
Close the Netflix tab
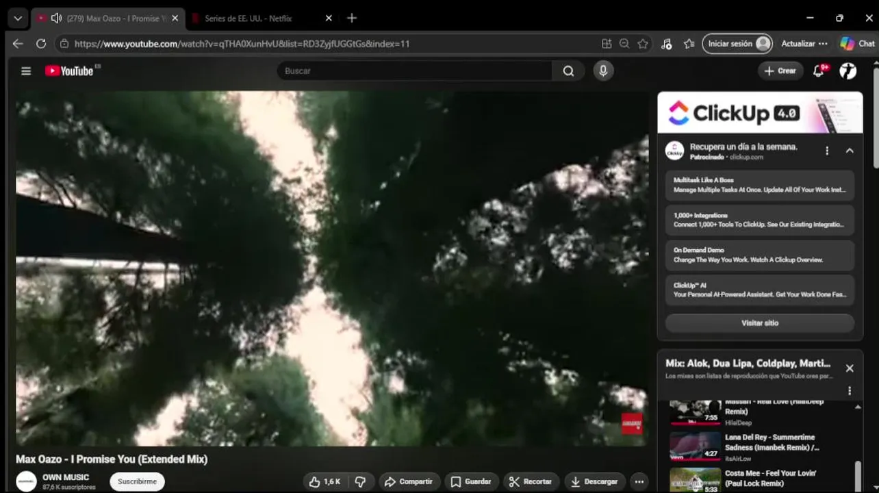click(329, 18)
